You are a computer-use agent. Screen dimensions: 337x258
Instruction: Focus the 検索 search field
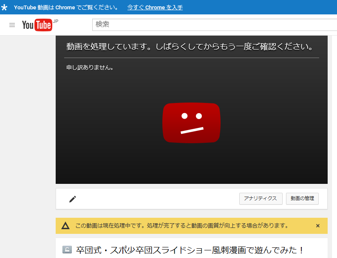(215, 25)
